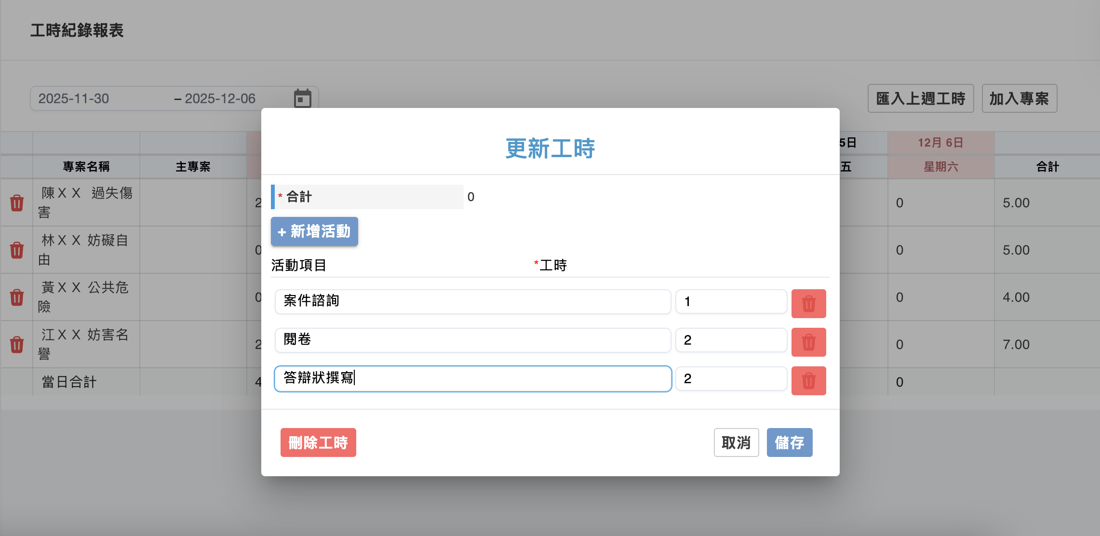The height and width of the screenshot is (536, 1100).
Task: Edit hours field for 案件諮詢 activity
Action: 731,301
